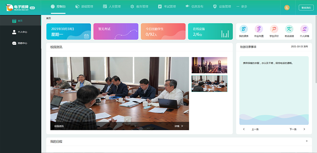
Task: Click the left chevron beside 上一条
Action: (244, 129)
